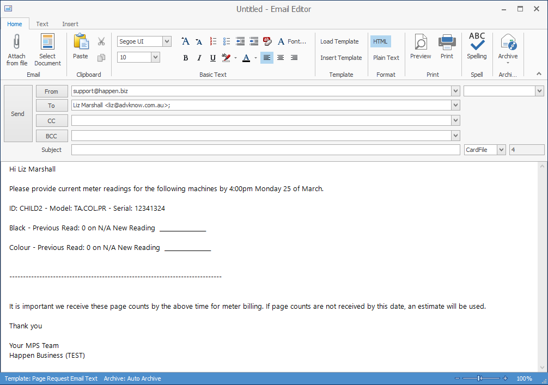Open the font size dropdown
Image resolution: width=548 pixels, height=385 pixels.
(138, 57)
